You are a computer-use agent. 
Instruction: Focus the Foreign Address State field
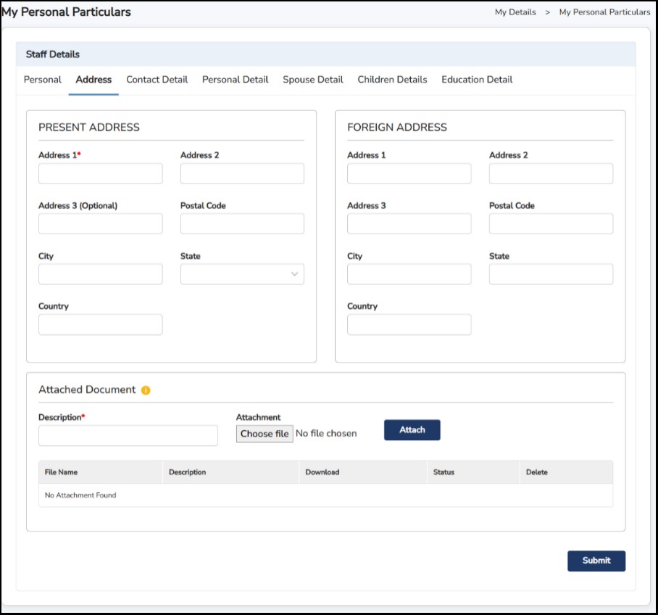click(x=551, y=274)
